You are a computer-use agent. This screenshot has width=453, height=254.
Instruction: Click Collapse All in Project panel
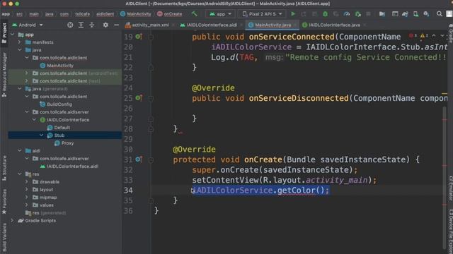point(91,25)
